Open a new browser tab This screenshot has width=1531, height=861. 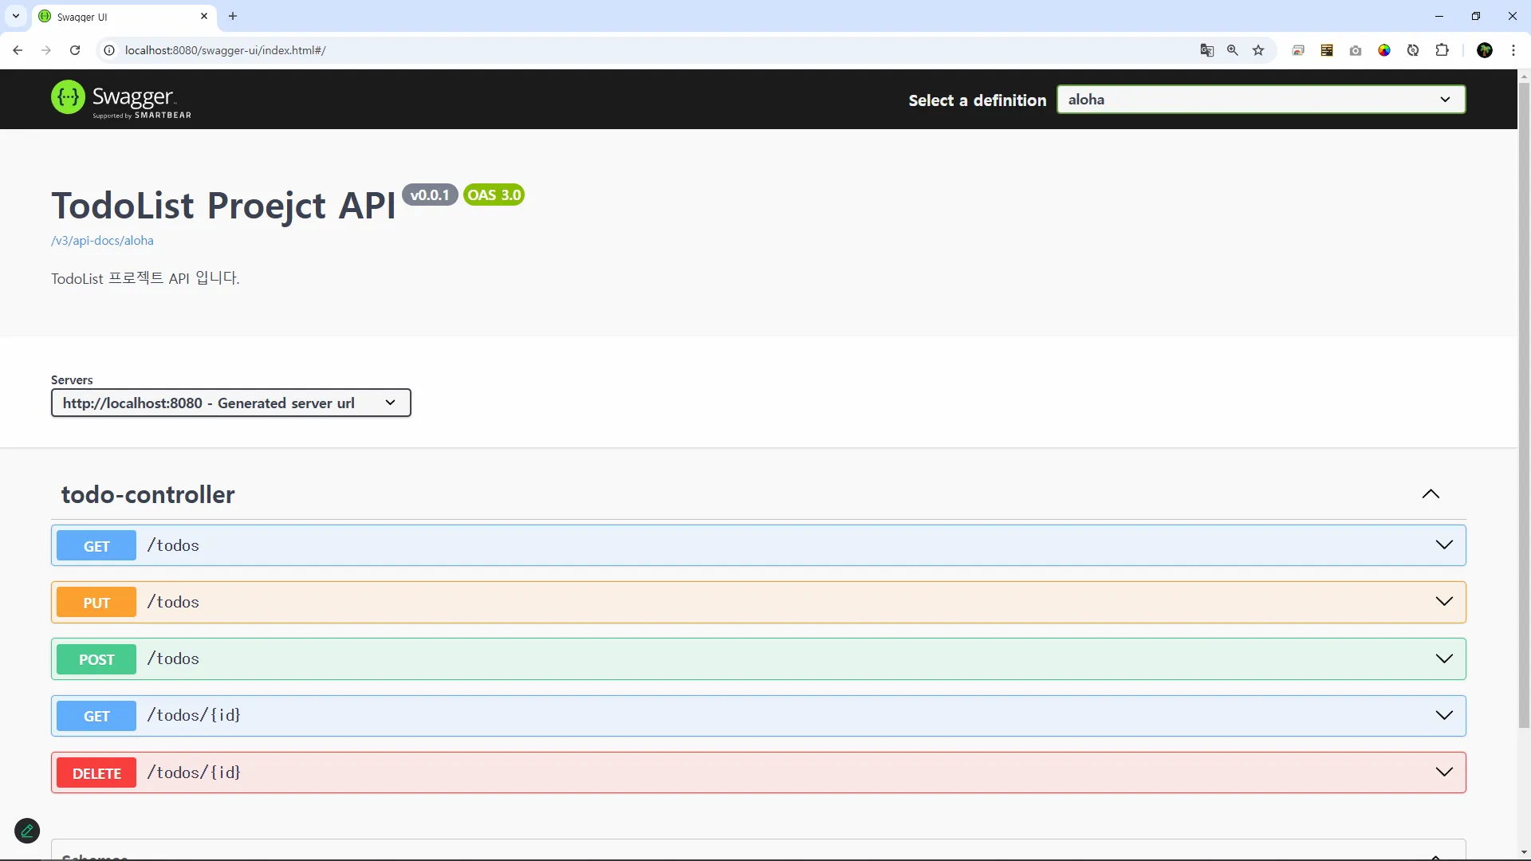pyautogui.click(x=233, y=16)
